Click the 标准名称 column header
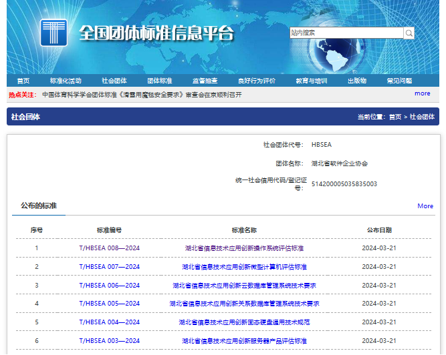The width and height of the screenshot is (446, 355). 244,230
